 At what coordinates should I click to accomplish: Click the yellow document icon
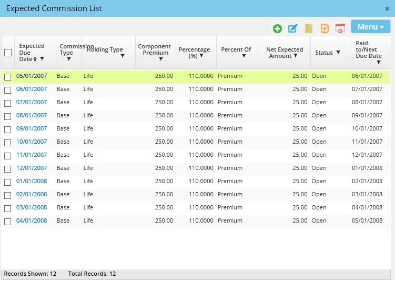pyautogui.click(x=309, y=28)
